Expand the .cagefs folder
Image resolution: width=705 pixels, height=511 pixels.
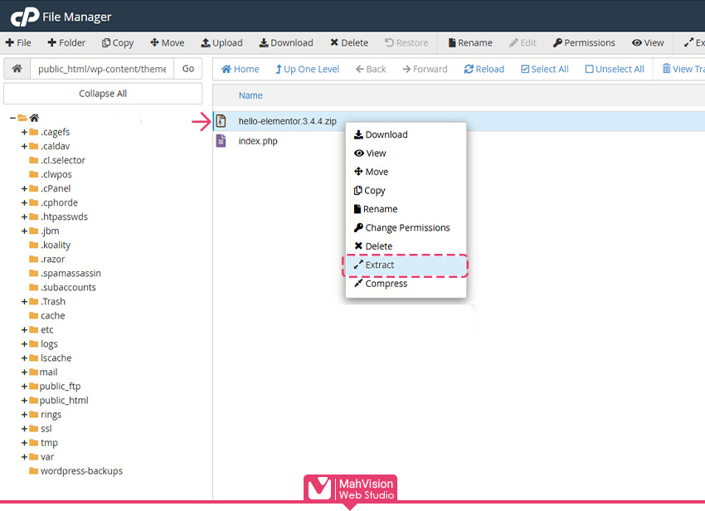25,132
